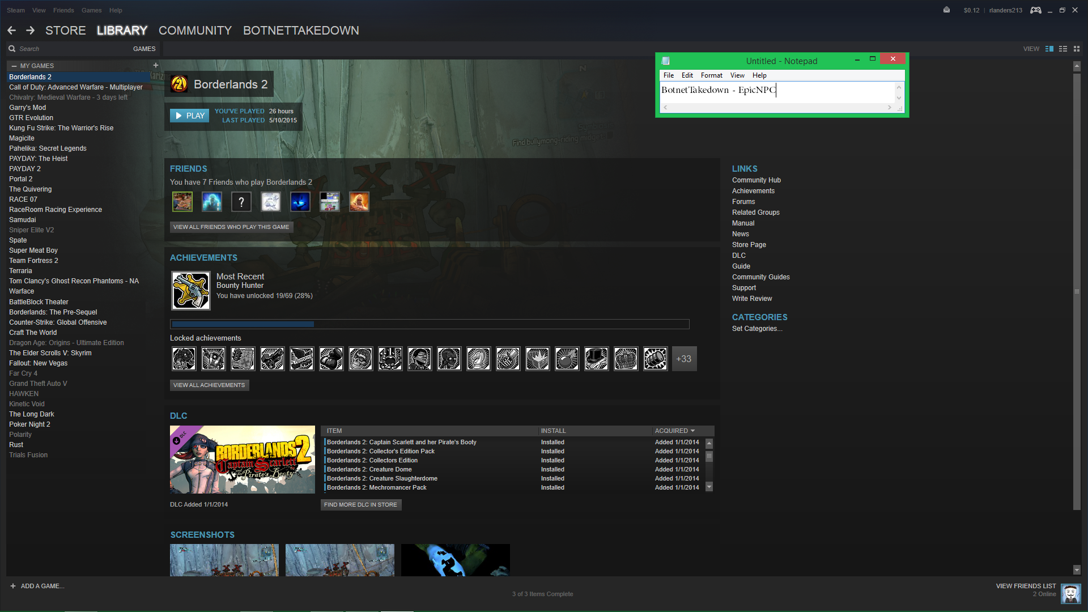1088x612 pixels.
Task: Sort DLC by ACQUIRED column
Action: pyautogui.click(x=675, y=431)
